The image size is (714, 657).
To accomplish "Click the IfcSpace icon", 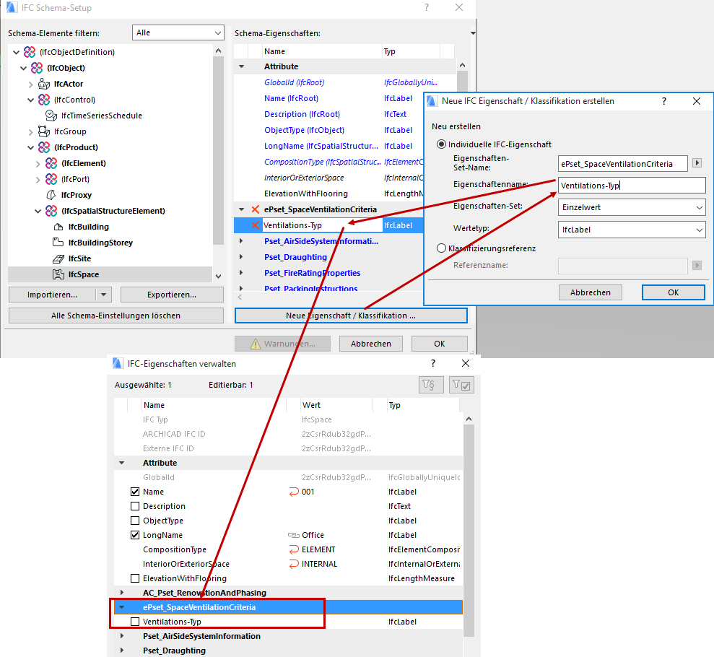I will pyautogui.click(x=58, y=274).
